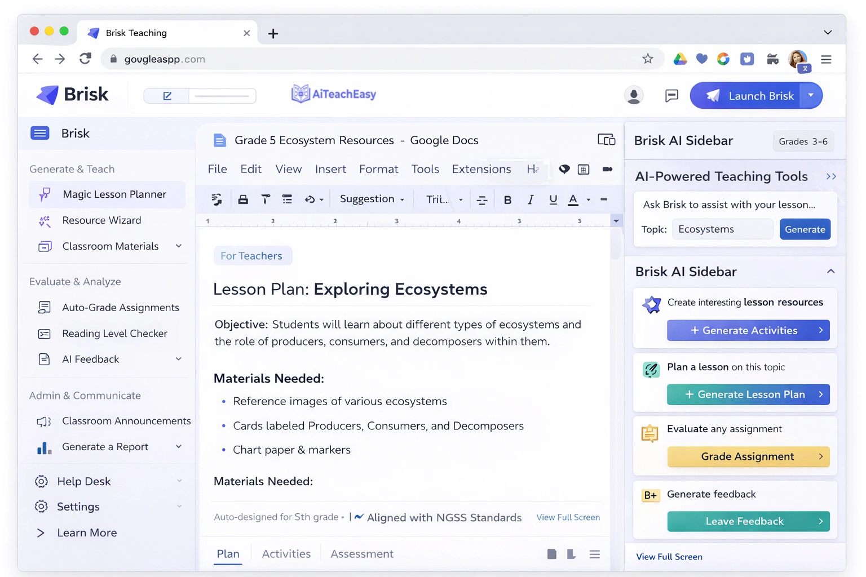The width and height of the screenshot is (866, 577).
Task: Open the Format menu
Action: 378,169
